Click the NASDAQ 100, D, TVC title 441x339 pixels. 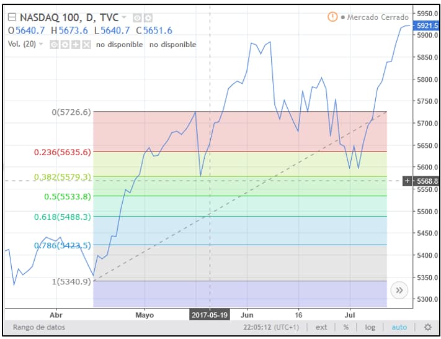[x=69, y=18]
